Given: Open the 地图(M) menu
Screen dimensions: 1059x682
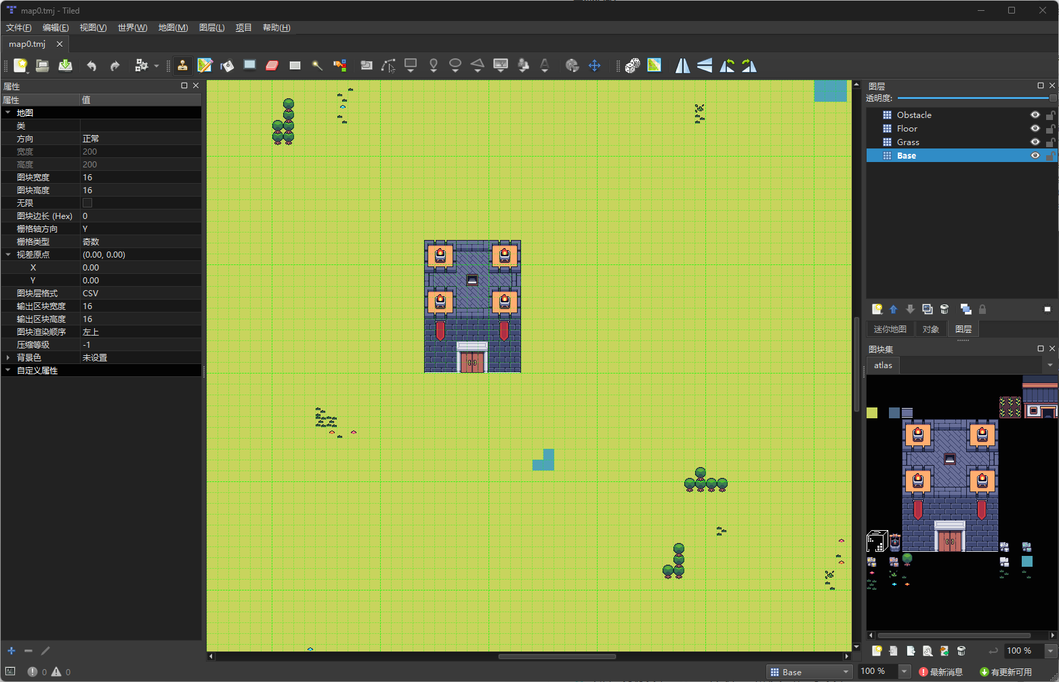Looking at the screenshot, I should coord(173,28).
